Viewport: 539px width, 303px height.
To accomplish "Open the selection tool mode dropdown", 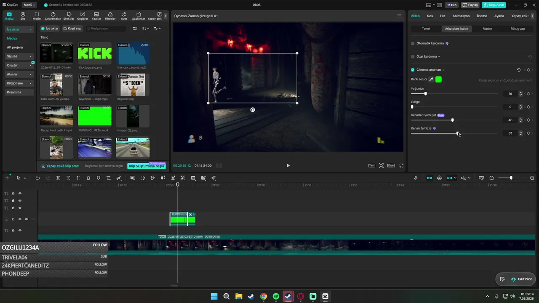I will (24, 178).
